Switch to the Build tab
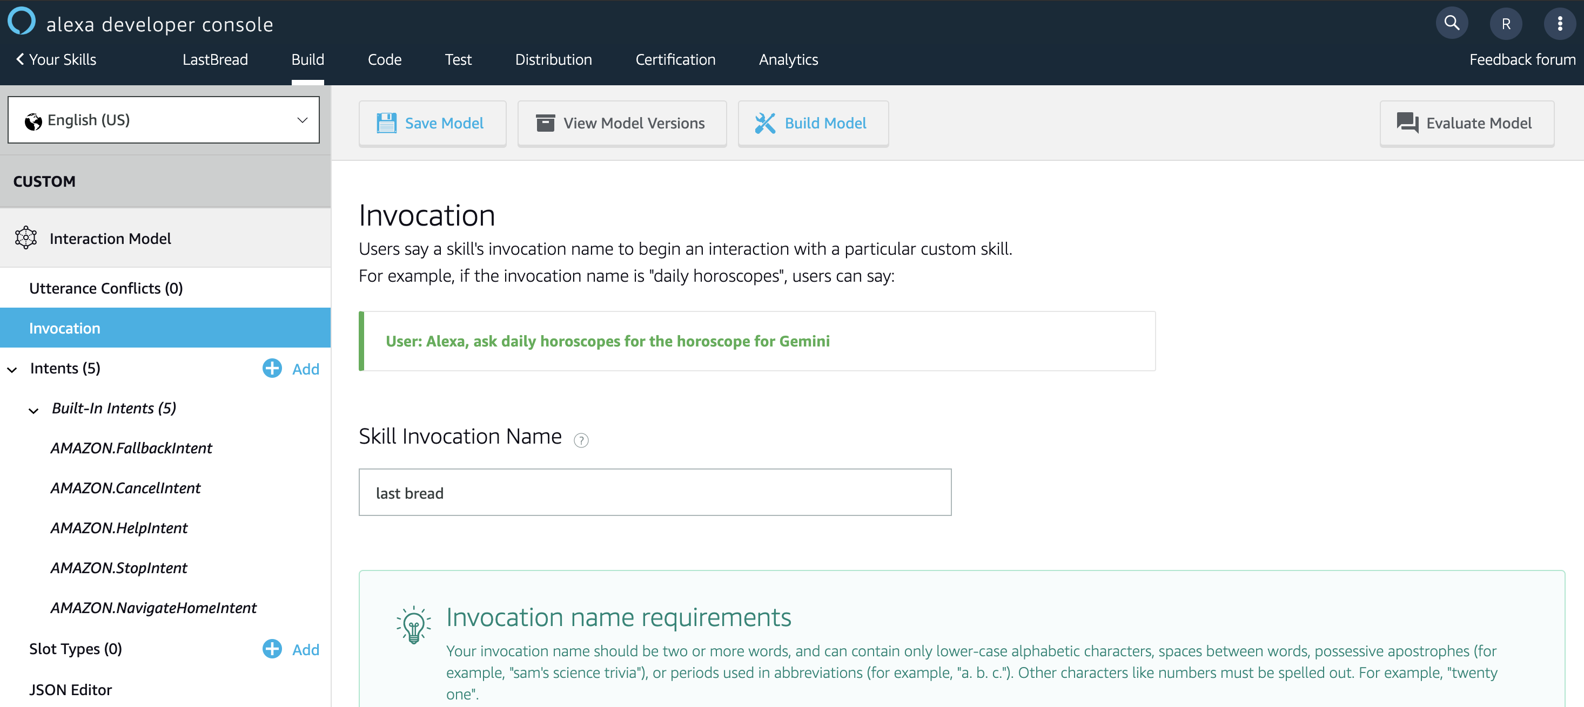This screenshot has height=707, width=1584. tap(307, 59)
